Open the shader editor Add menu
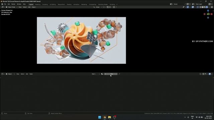The image size is (214, 120). (x=27, y=74)
